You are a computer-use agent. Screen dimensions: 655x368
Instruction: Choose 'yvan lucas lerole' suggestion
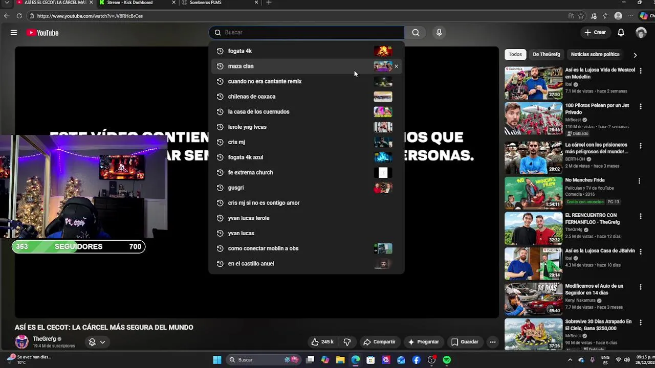(307, 218)
